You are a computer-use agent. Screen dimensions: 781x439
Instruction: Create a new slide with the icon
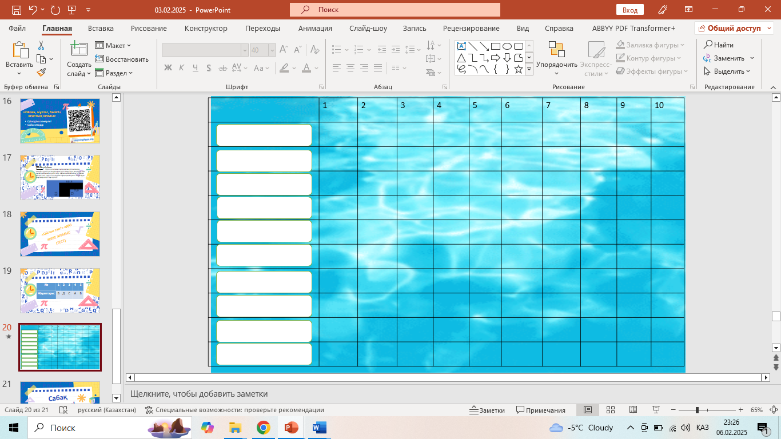(79, 49)
